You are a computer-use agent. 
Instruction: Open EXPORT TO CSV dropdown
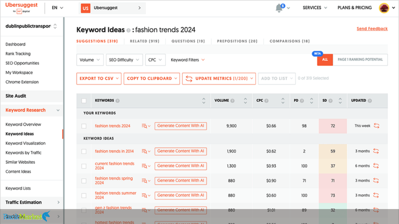pos(99,78)
